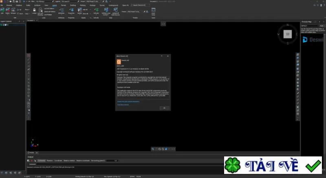Open the Preset dropdown in Presets group
Screen dimensions: 326x178
coord(135,12)
